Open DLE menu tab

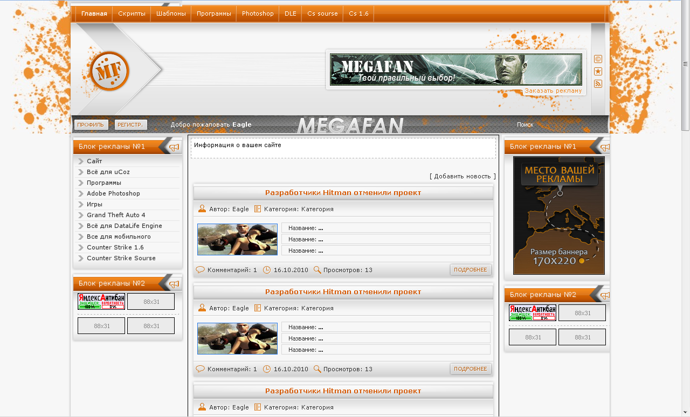tap(291, 14)
